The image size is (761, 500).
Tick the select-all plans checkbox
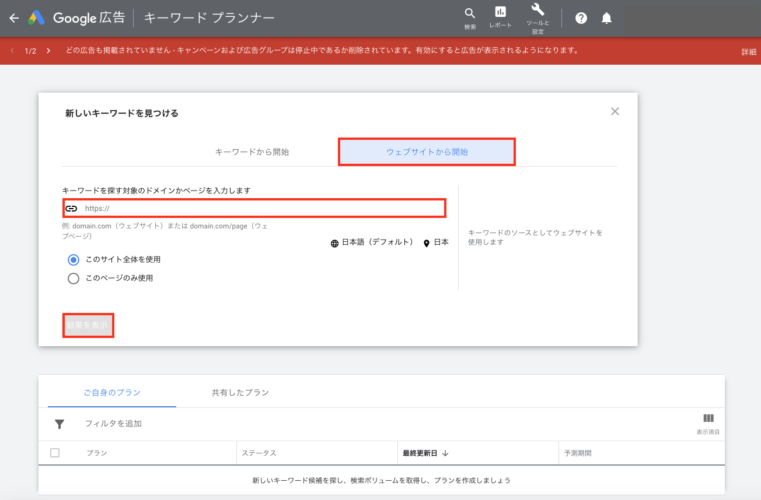[55, 453]
